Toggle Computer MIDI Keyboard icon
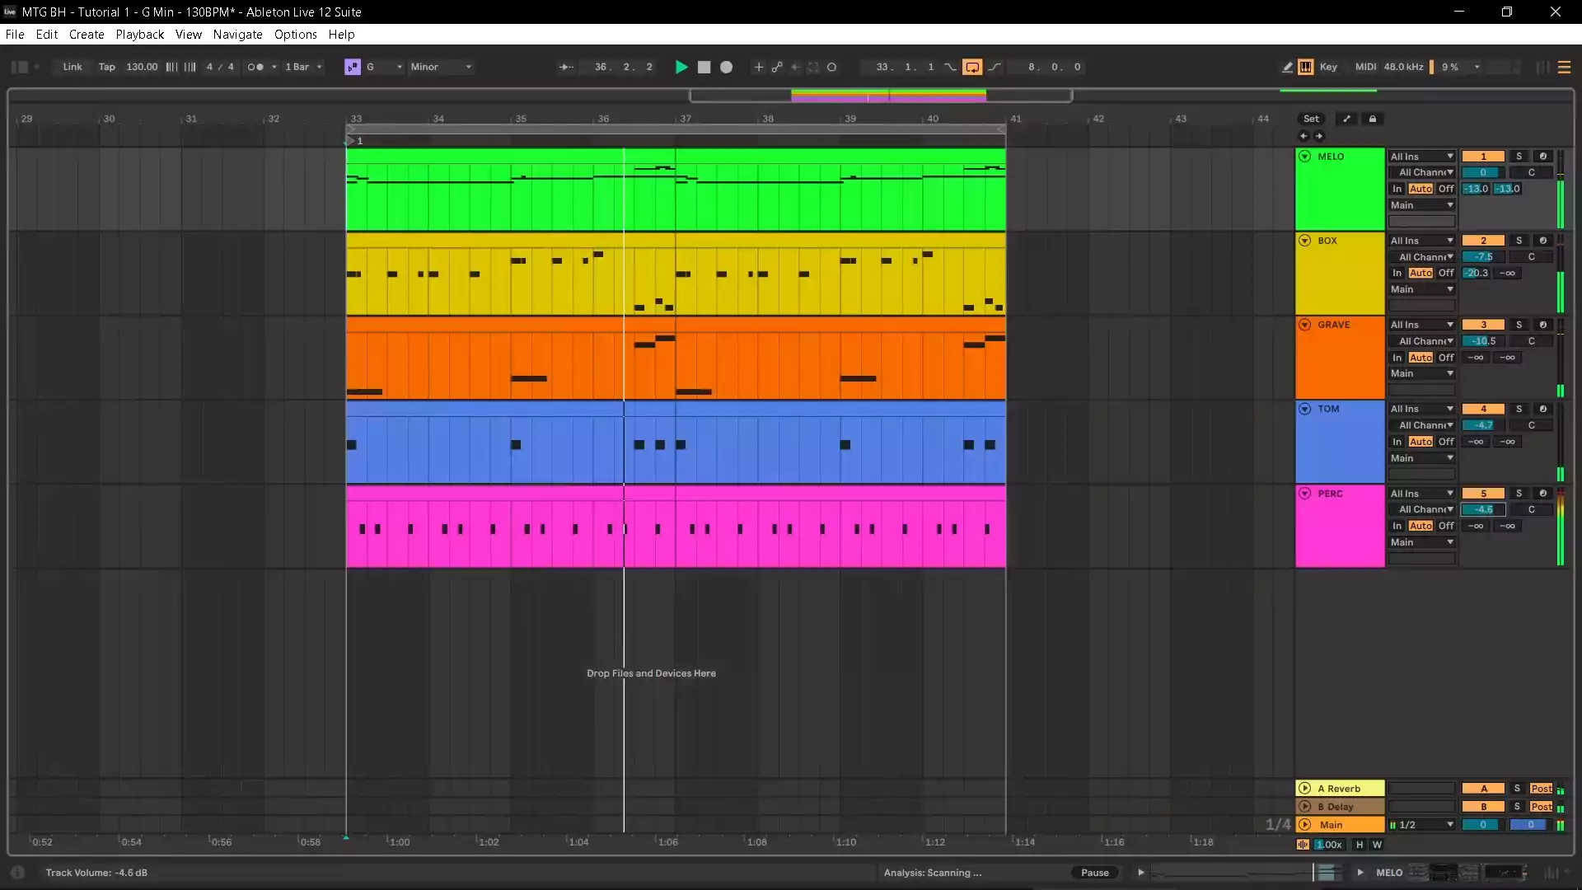Viewport: 1582px width, 890px height. pyautogui.click(x=1306, y=67)
